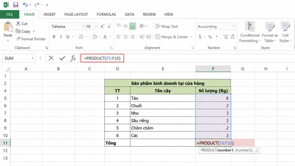Center text horizontally icon
Image resolution: width=295 pixels, height=166 pixels.
click(x=125, y=37)
